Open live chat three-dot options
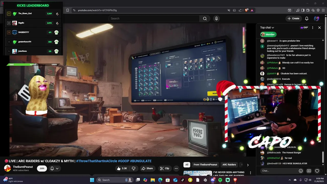Viewport: 327px width, 184px height. pyautogui.click(x=313, y=28)
